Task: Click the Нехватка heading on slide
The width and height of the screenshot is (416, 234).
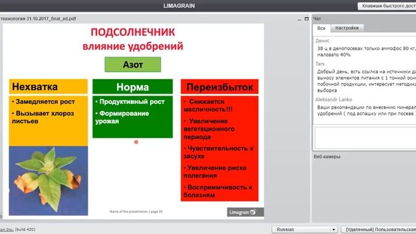Action: [48, 86]
